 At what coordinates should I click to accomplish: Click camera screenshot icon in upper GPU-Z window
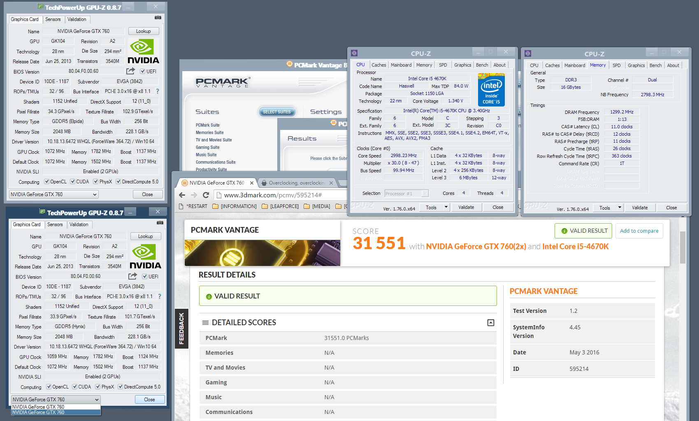coord(158,18)
